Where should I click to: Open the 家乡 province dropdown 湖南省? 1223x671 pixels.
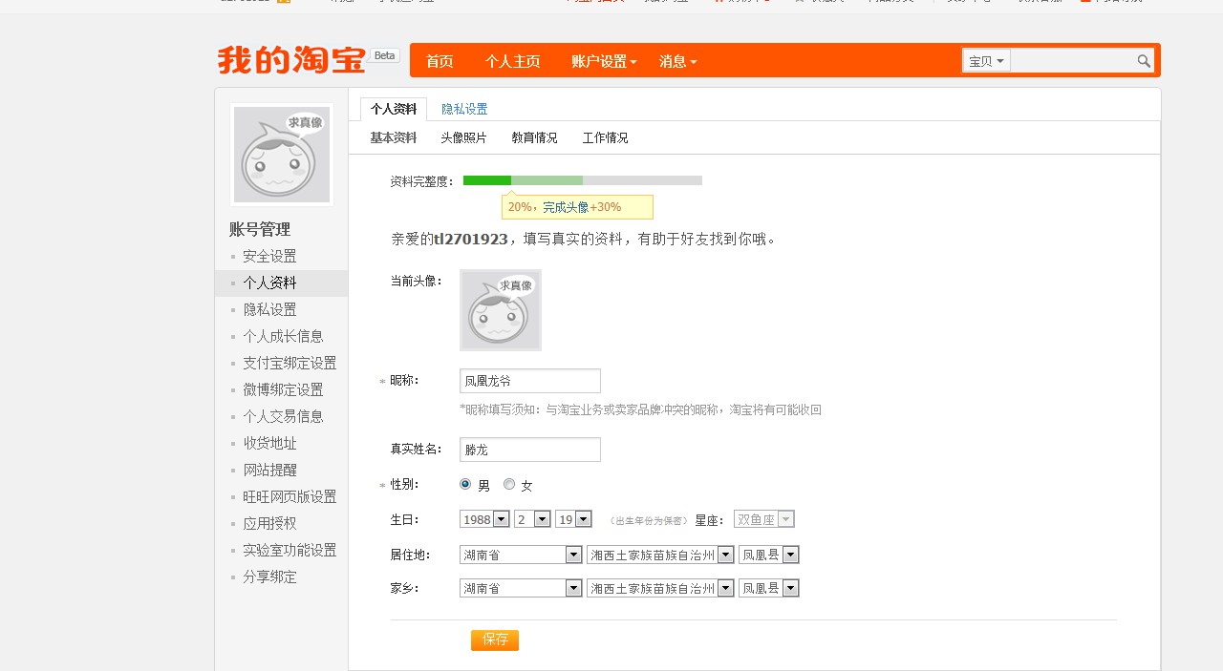[521, 588]
